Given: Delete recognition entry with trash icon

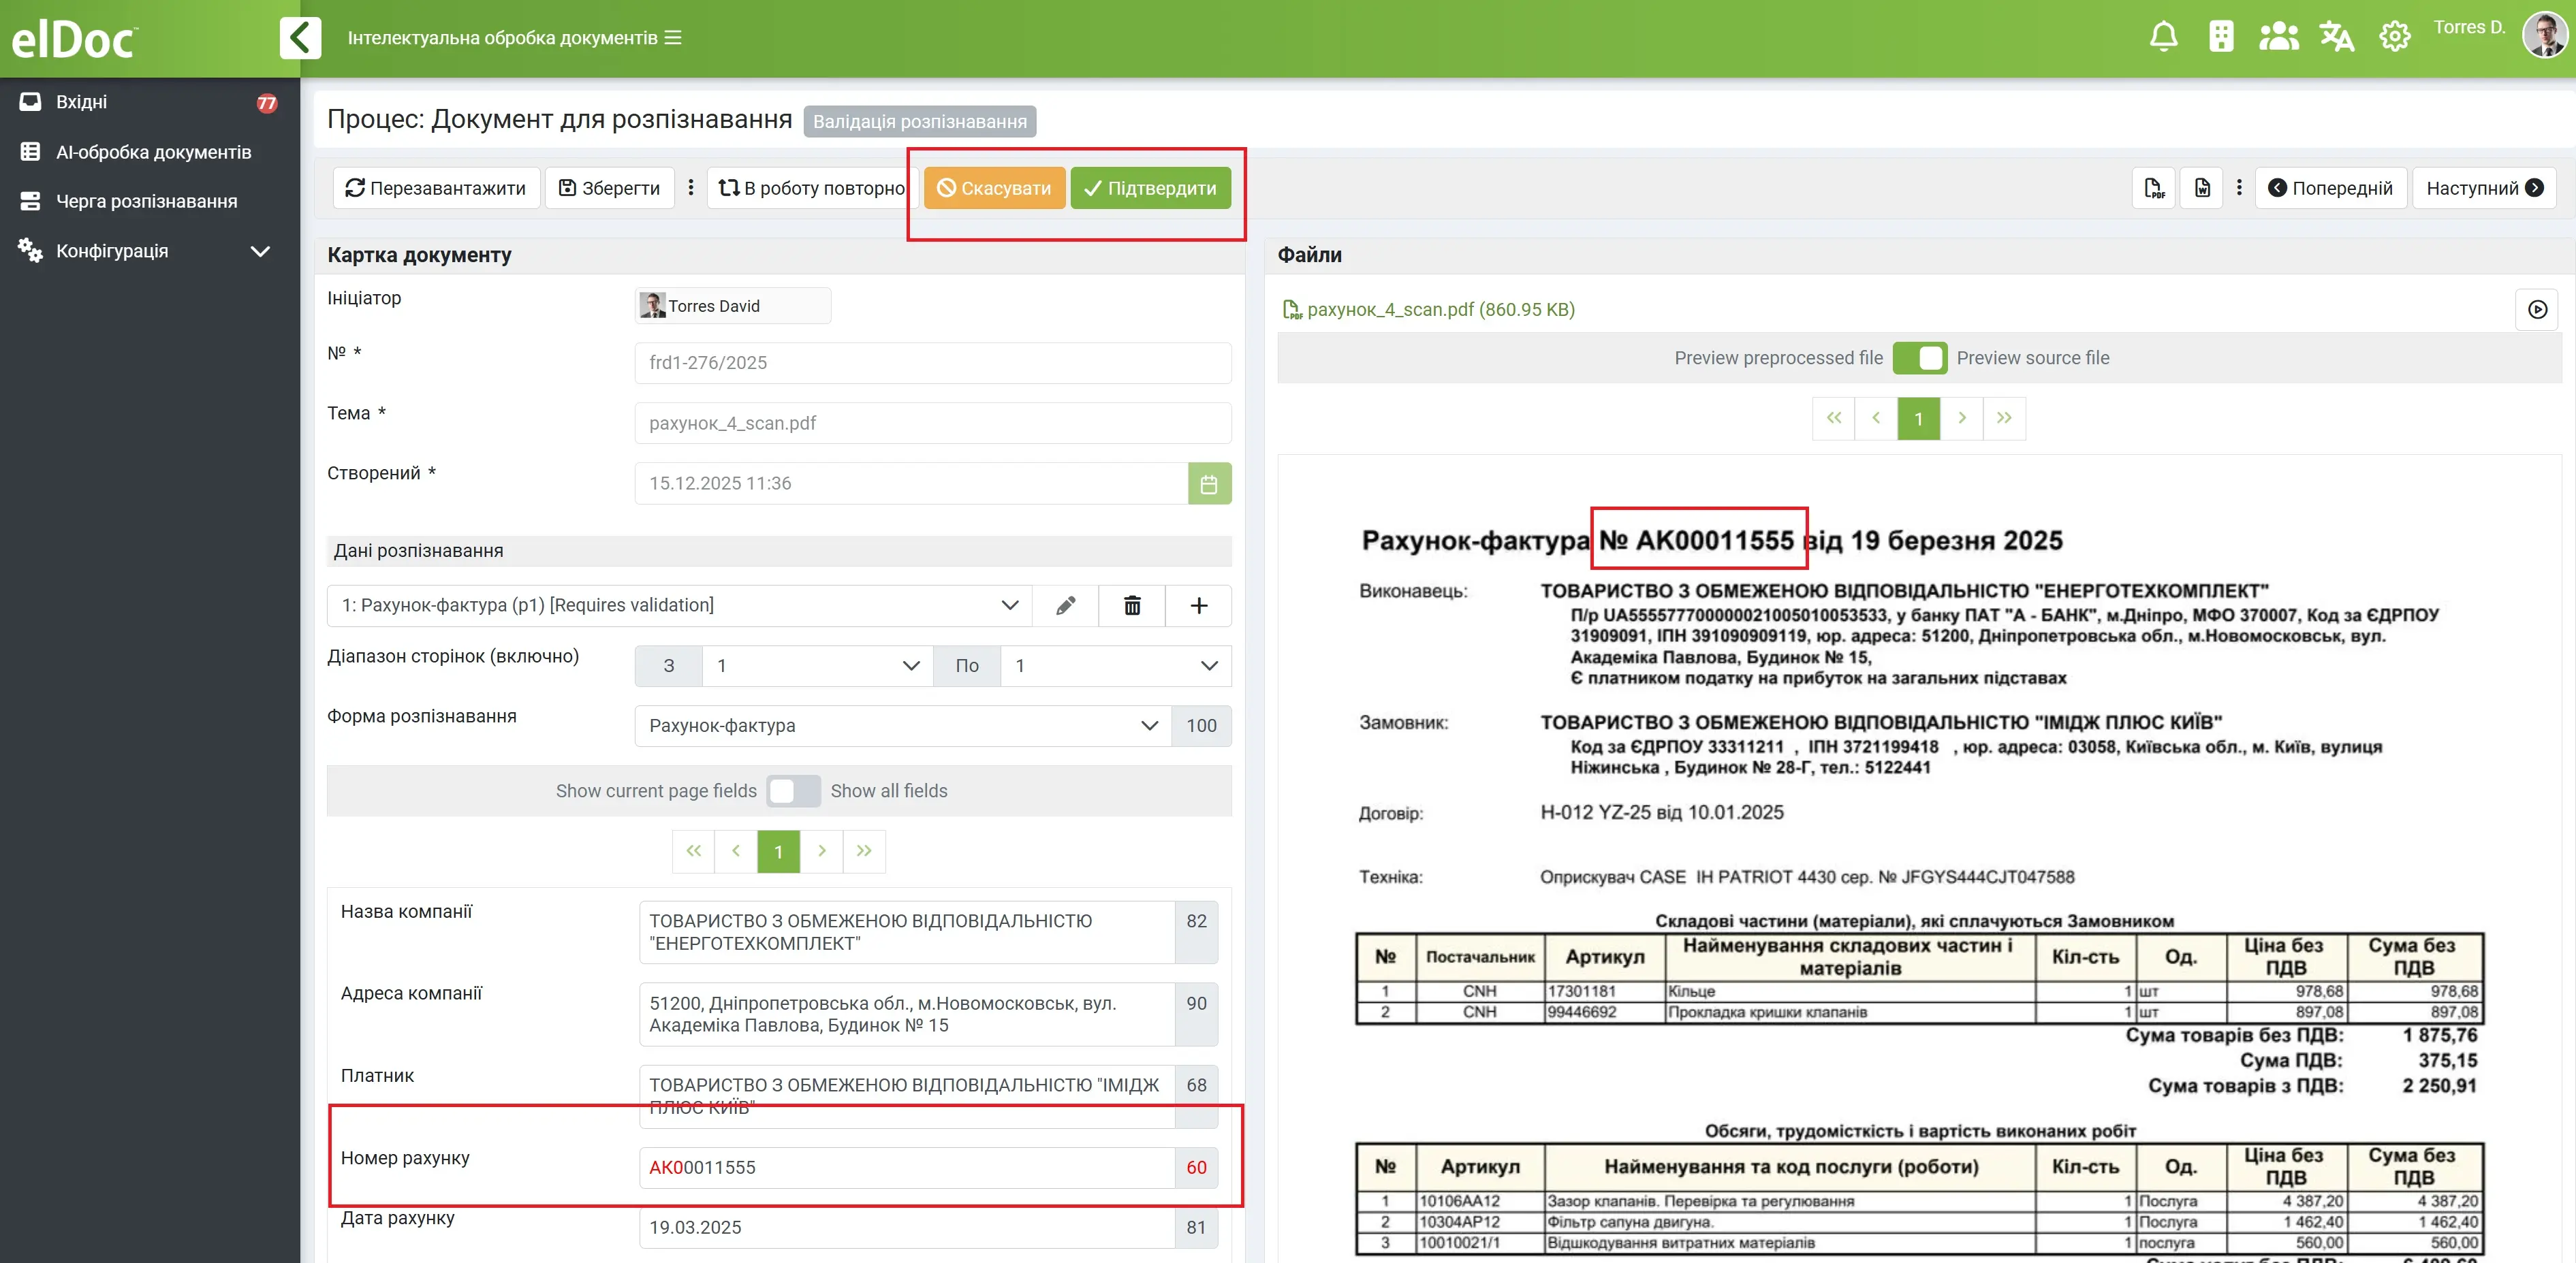Looking at the screenshot, I should click(x=1131, y=605).
